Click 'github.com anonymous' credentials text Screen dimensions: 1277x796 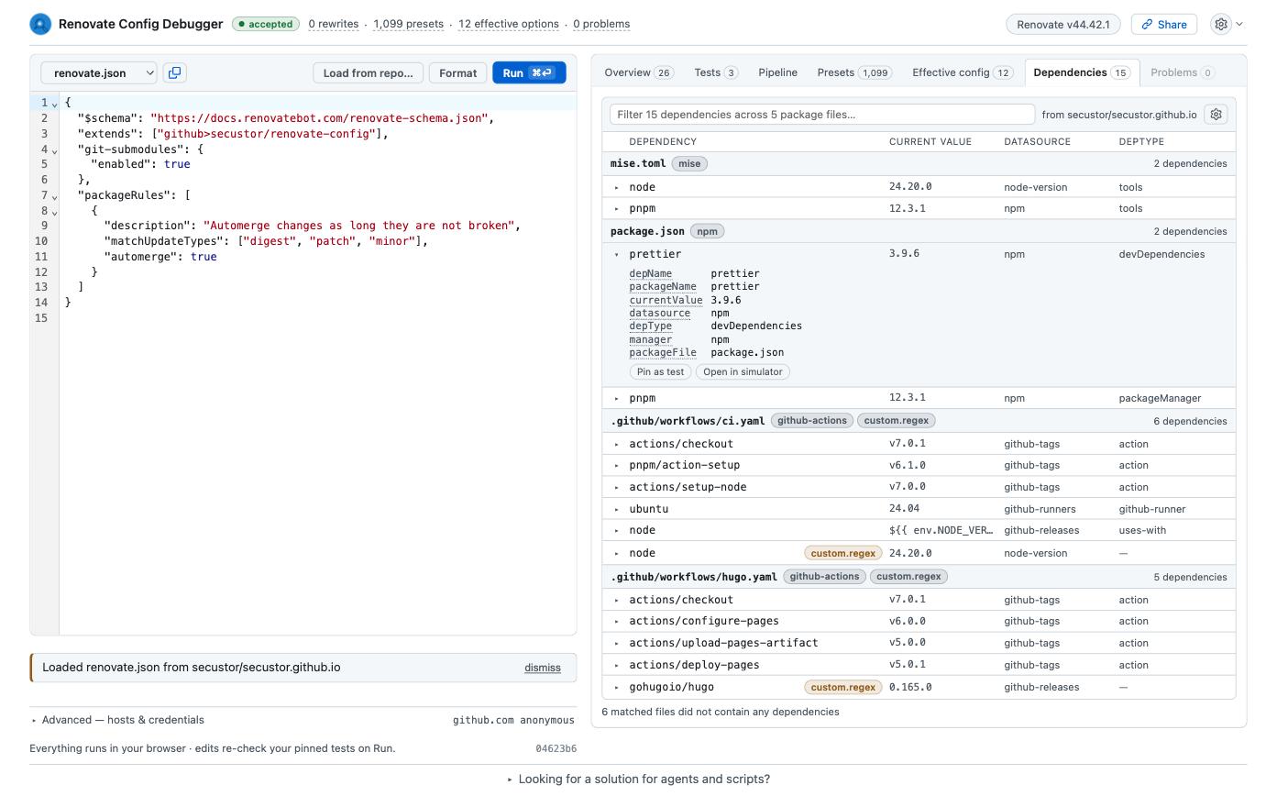513,720
